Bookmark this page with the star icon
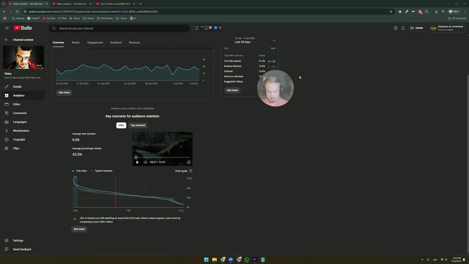Screen dimensions: 469x264 pyautogui.click(x=391, y=11)
